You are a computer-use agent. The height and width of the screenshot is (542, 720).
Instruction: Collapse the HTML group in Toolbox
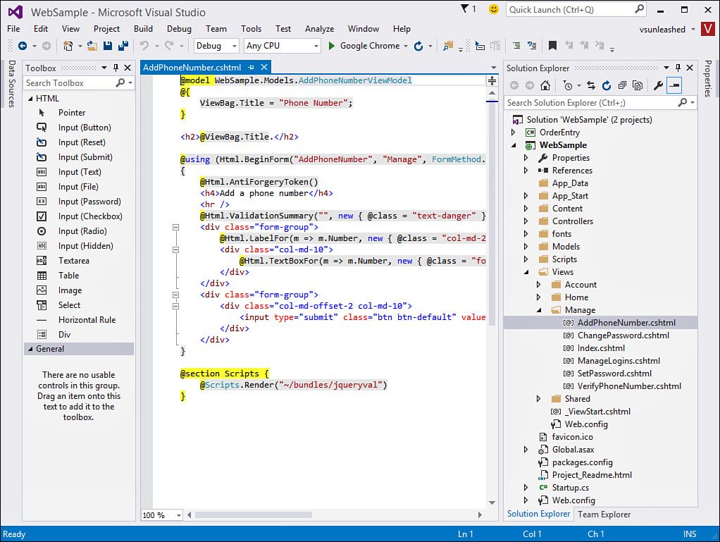[x=31, y=99]
